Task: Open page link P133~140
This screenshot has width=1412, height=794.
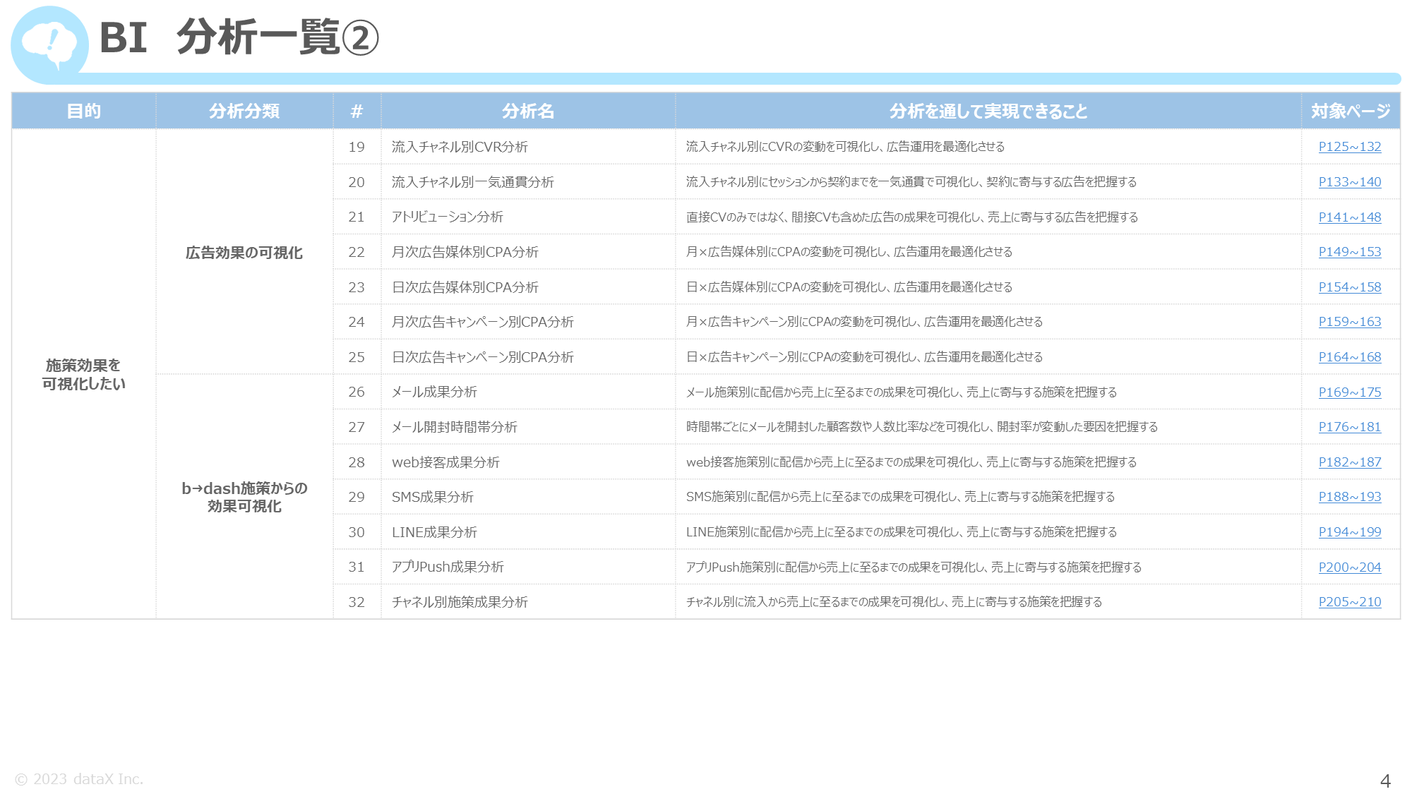Action: [x=1349, y=182]
